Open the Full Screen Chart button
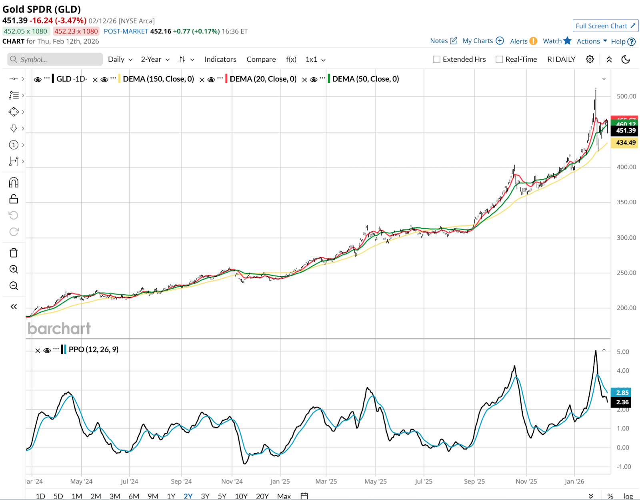The width and height of the screenshot is (640, 500). [605, 26]
